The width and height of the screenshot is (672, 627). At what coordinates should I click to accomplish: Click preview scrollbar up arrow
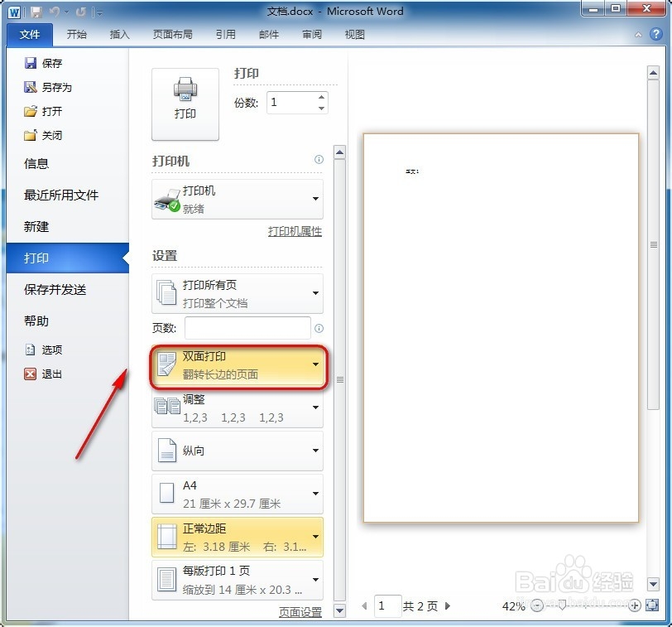click(653, 73)
